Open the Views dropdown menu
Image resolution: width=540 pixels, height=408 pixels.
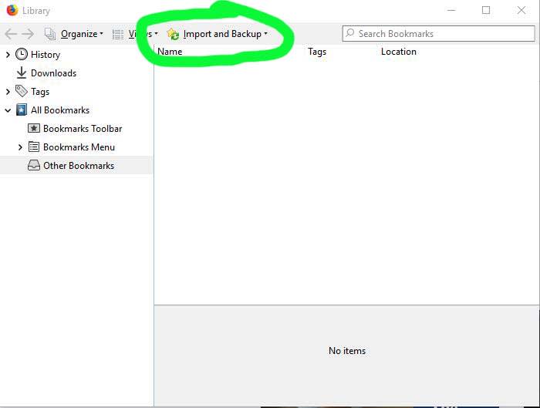click(x=135, y=34)
